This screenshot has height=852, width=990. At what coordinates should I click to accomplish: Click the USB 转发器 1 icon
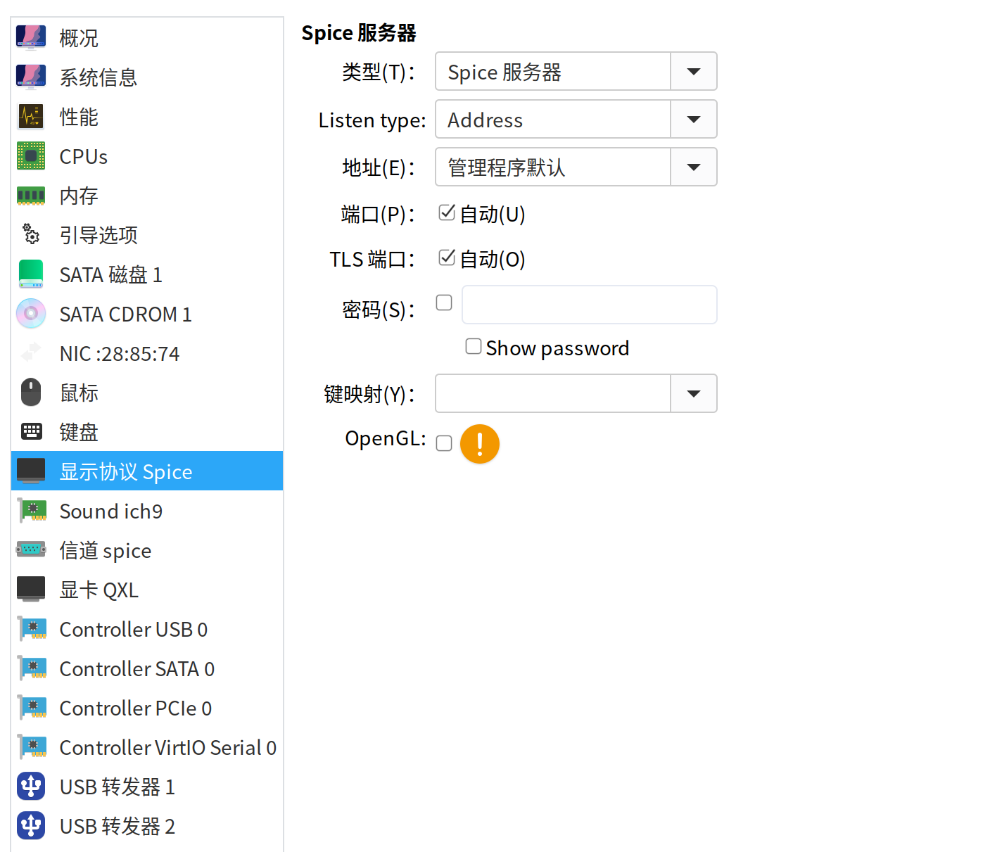click(31, 786)
